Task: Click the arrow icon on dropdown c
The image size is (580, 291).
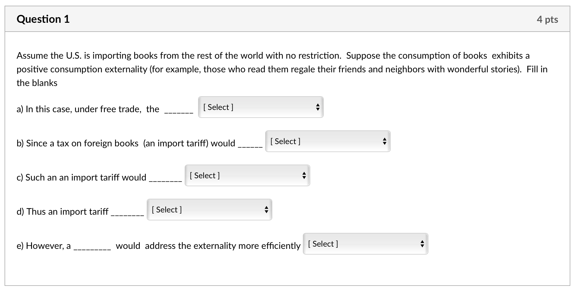Action: (x=304, y=175)
